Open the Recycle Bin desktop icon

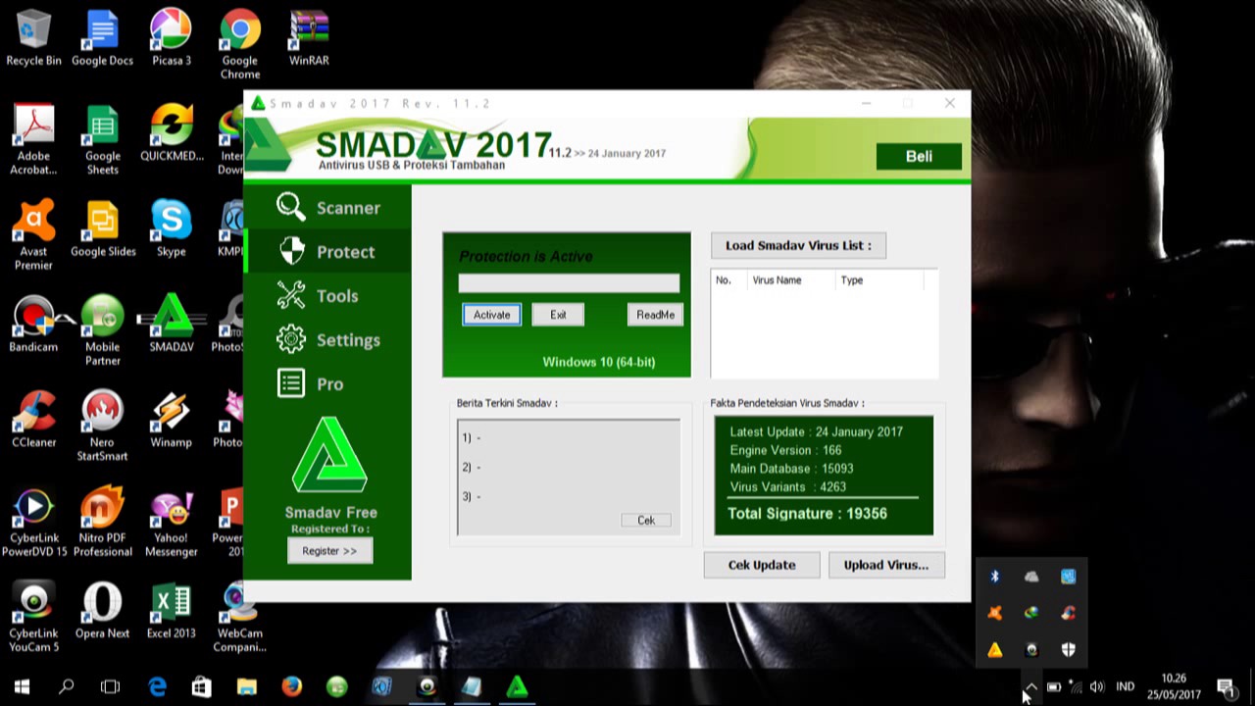(33, 38)
